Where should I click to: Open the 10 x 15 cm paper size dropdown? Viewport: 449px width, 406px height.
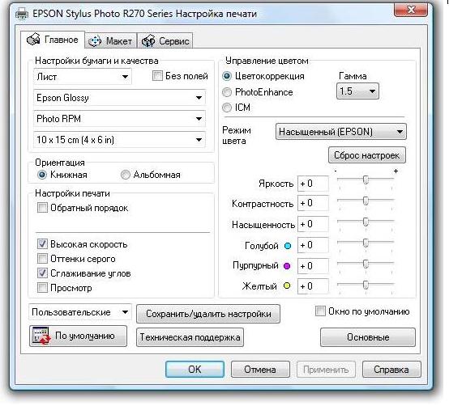pos(120,140)
